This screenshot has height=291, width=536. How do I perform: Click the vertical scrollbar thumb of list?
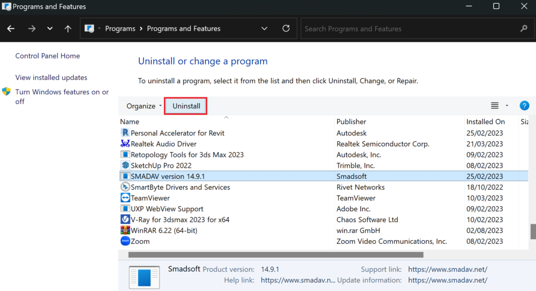tap(533, 232)
